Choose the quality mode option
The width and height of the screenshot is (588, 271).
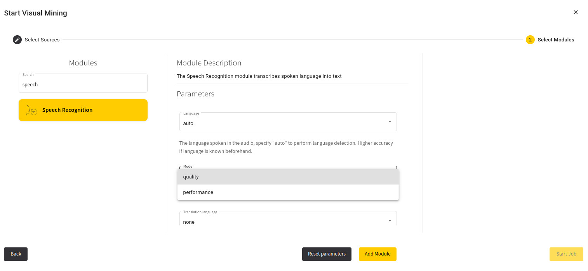point(288,177)
